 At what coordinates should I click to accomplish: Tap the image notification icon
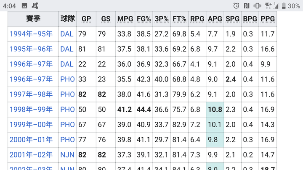(24, 6)
